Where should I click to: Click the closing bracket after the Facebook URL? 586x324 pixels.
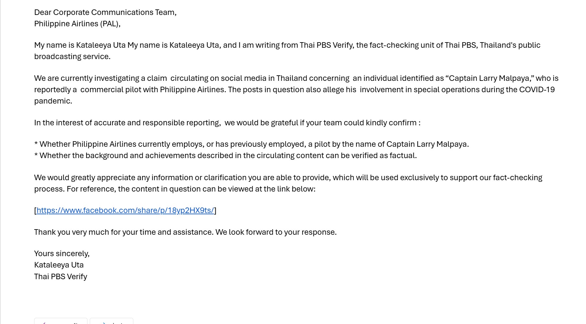tap(215, 210)
